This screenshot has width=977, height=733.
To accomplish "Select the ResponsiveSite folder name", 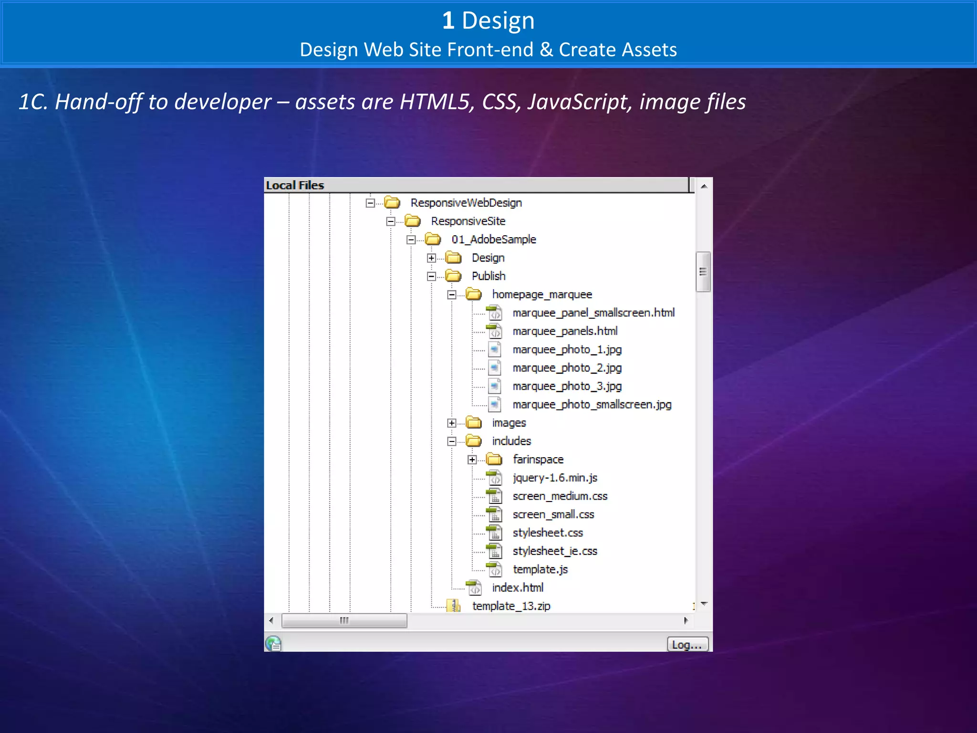I will pos(468,221).
